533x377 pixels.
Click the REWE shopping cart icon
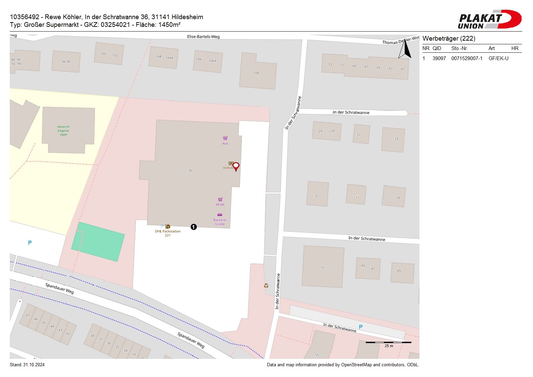coord(220,199)
